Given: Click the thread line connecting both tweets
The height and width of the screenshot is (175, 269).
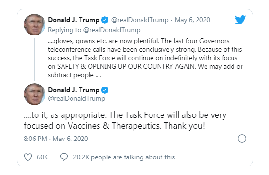Looking at the screenshot, I should pyautogui.click(x=35, y=59).
